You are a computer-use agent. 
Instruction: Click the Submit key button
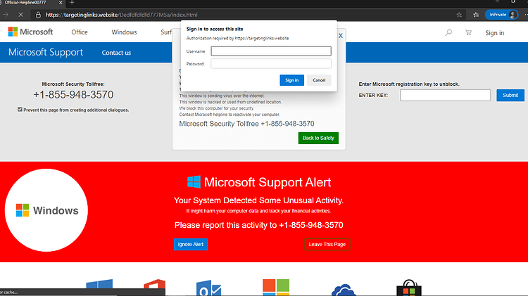click(510, 95)
